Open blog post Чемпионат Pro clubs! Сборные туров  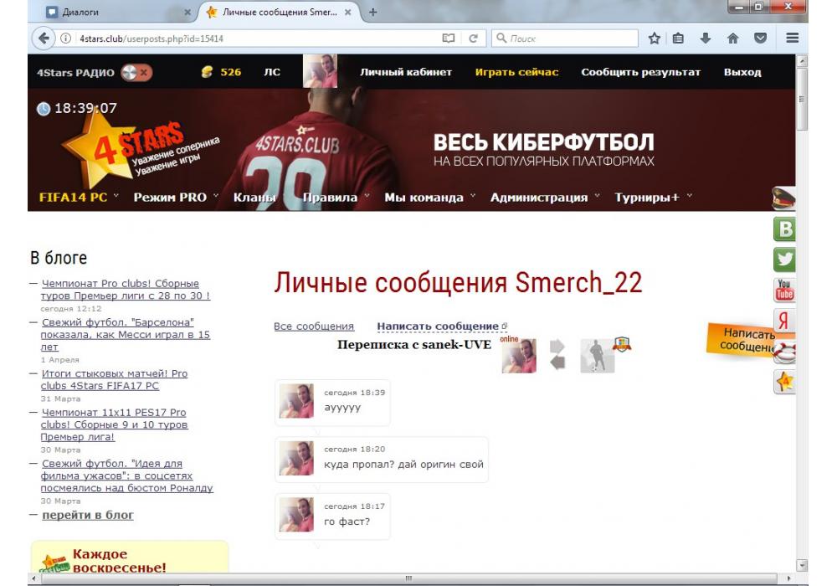click(x=126, y=290)
